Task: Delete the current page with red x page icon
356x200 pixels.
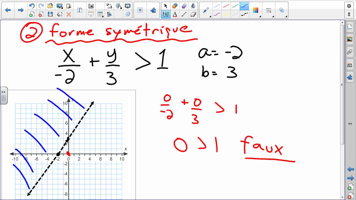Action: pyautogui.click(x=41, y=14)
